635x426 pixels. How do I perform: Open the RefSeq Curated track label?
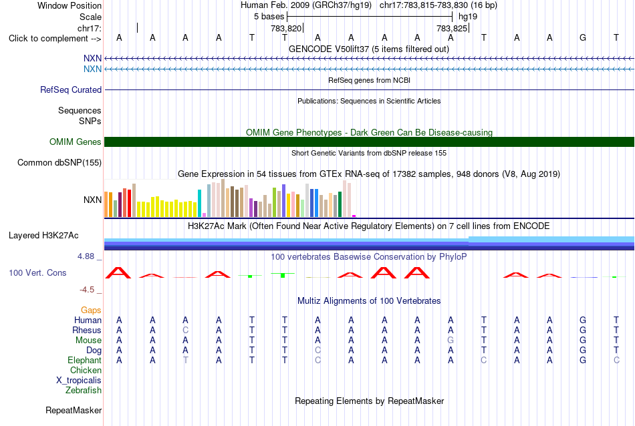71,90
